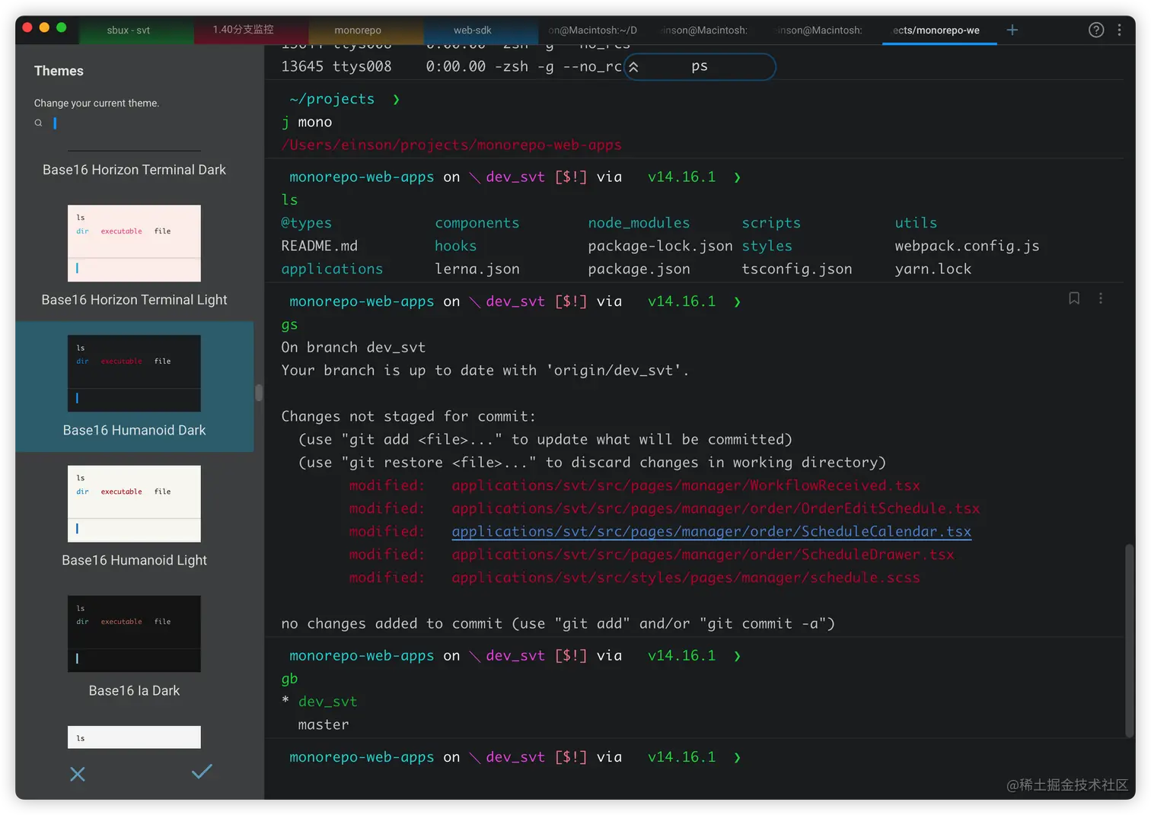This screenshot has height=815, width=1151.
Task: Click the sticky ps command header arrows
Action: point(633,67)
